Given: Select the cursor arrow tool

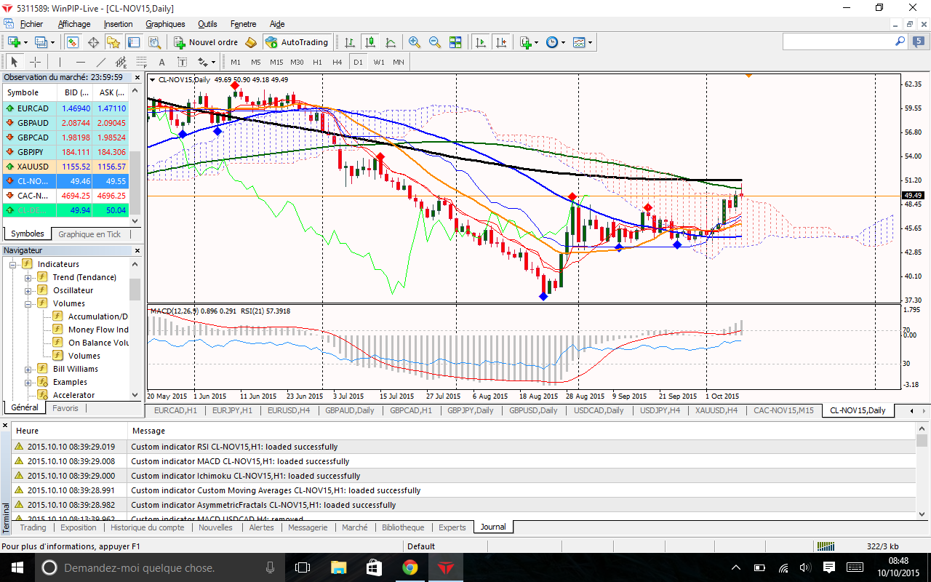Looking at the screenshot, I should coord(14,62).
